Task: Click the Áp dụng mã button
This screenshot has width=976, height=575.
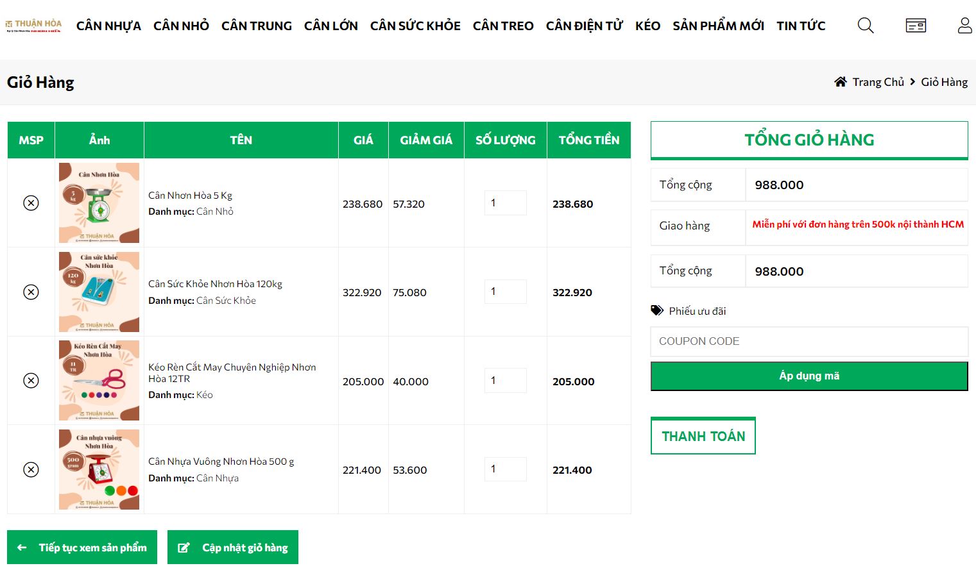Action: click(x=809, y=376)
